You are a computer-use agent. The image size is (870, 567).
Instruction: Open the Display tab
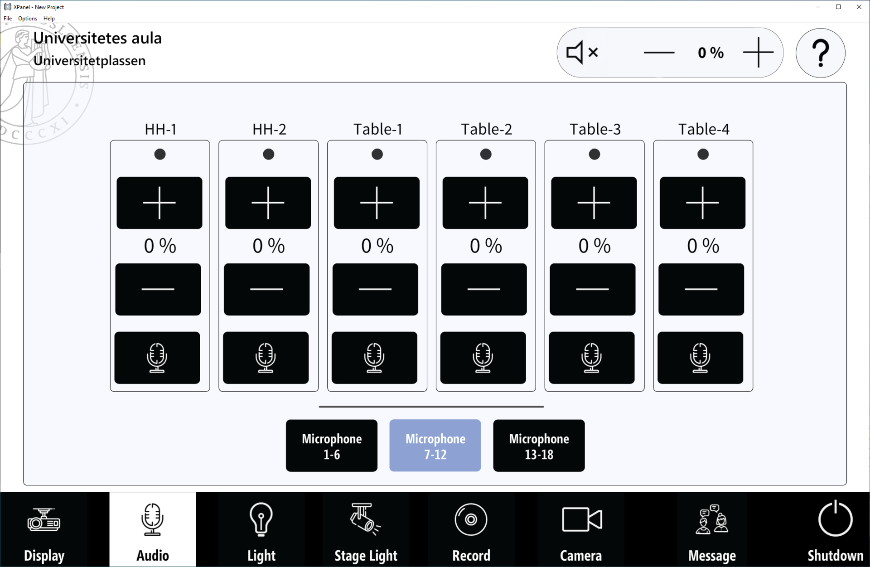click(44, 529)
